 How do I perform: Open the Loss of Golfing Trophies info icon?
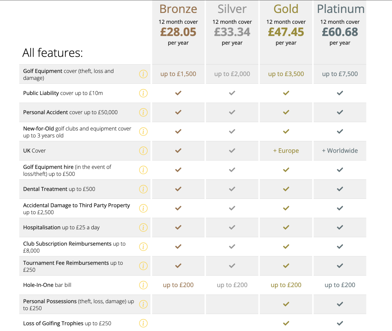[x=143, y=323]
